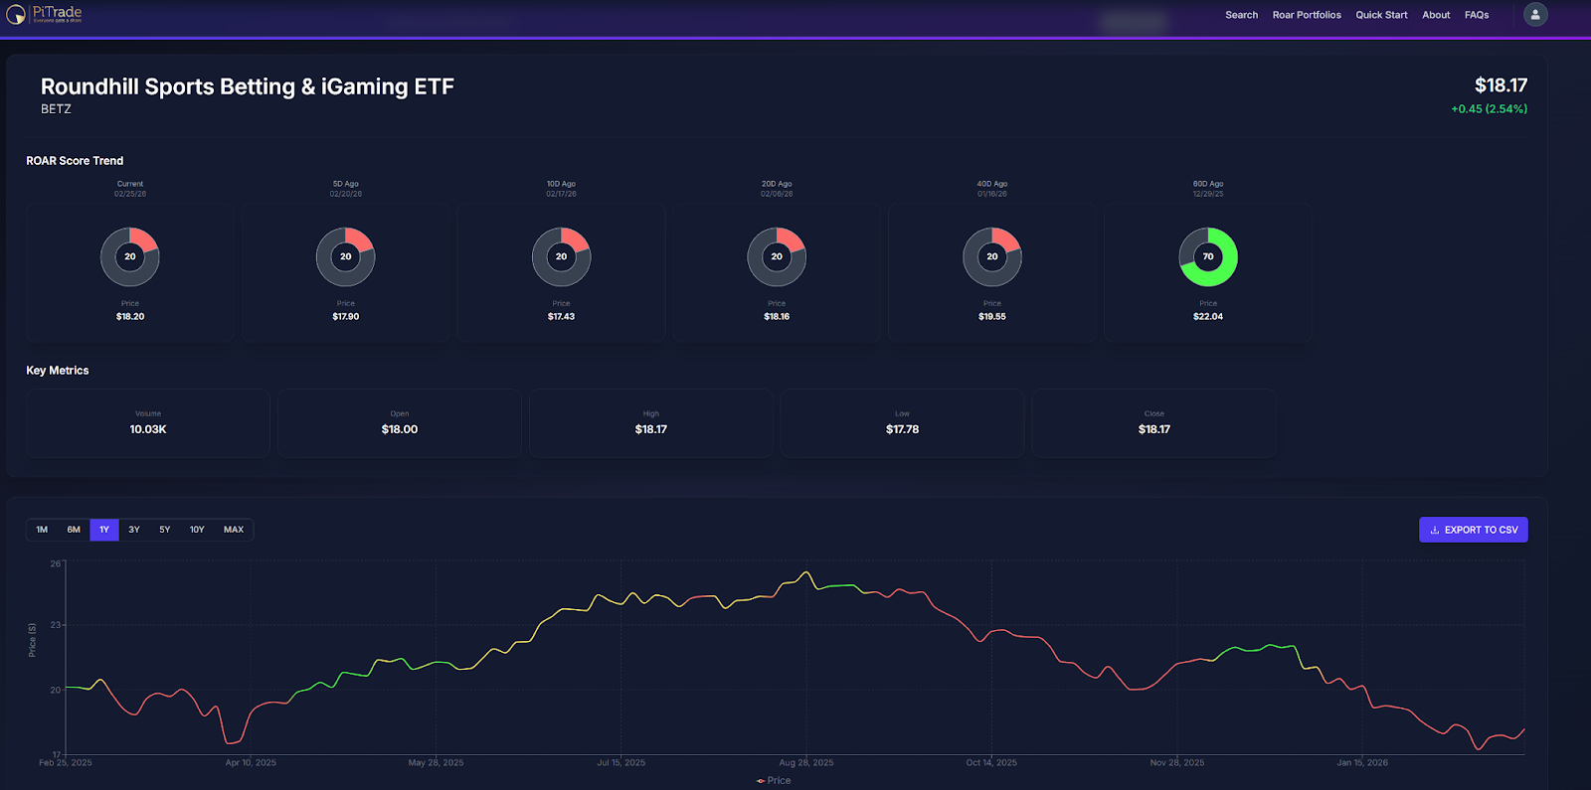Click the 10D Ago column label

coord(562,184)
